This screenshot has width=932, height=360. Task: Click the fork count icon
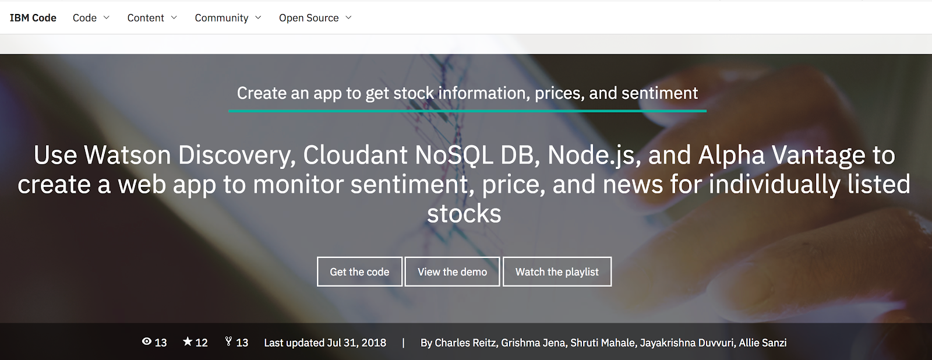228,342
